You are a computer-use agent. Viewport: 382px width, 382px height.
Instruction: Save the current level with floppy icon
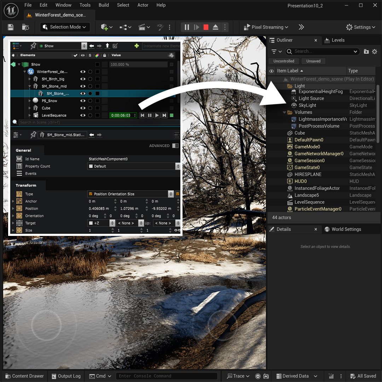[x=11, y=27]
